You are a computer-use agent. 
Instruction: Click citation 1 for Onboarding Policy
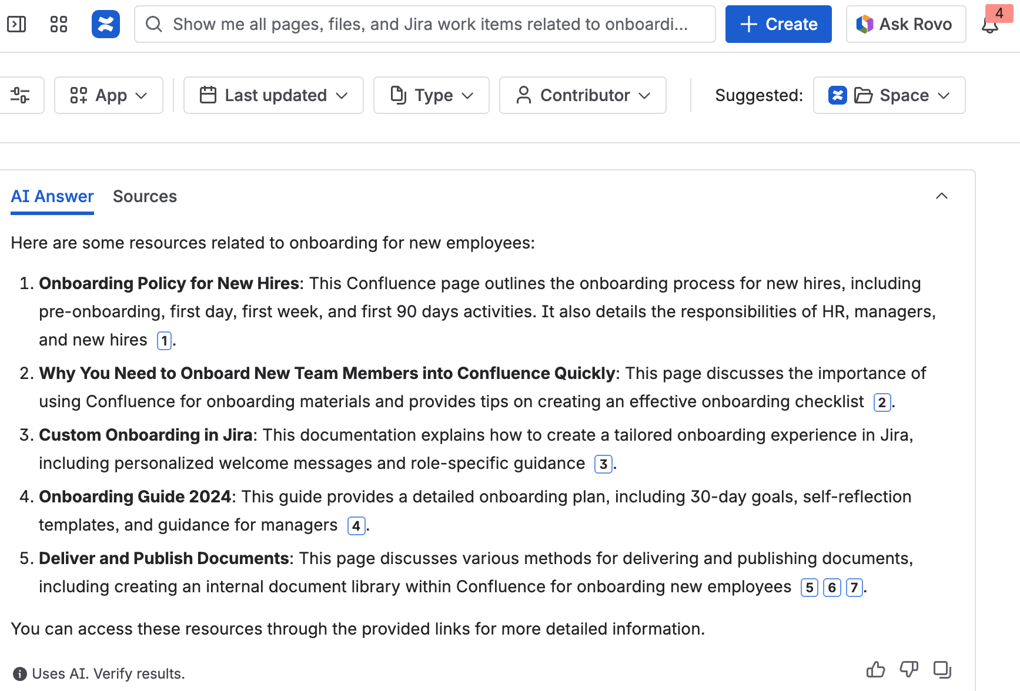pyautogui.click(x=164, y=341)
